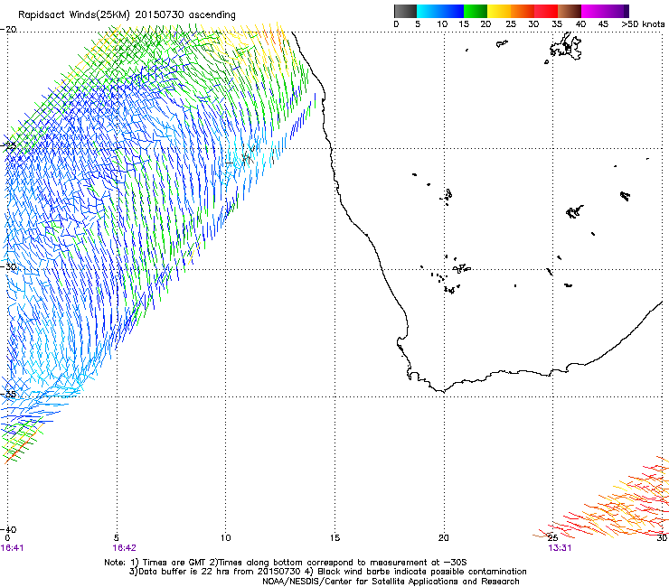Click the legend label 25
Image resolution: width=669 pixels, height=587 pixels.
coord(511,24)
